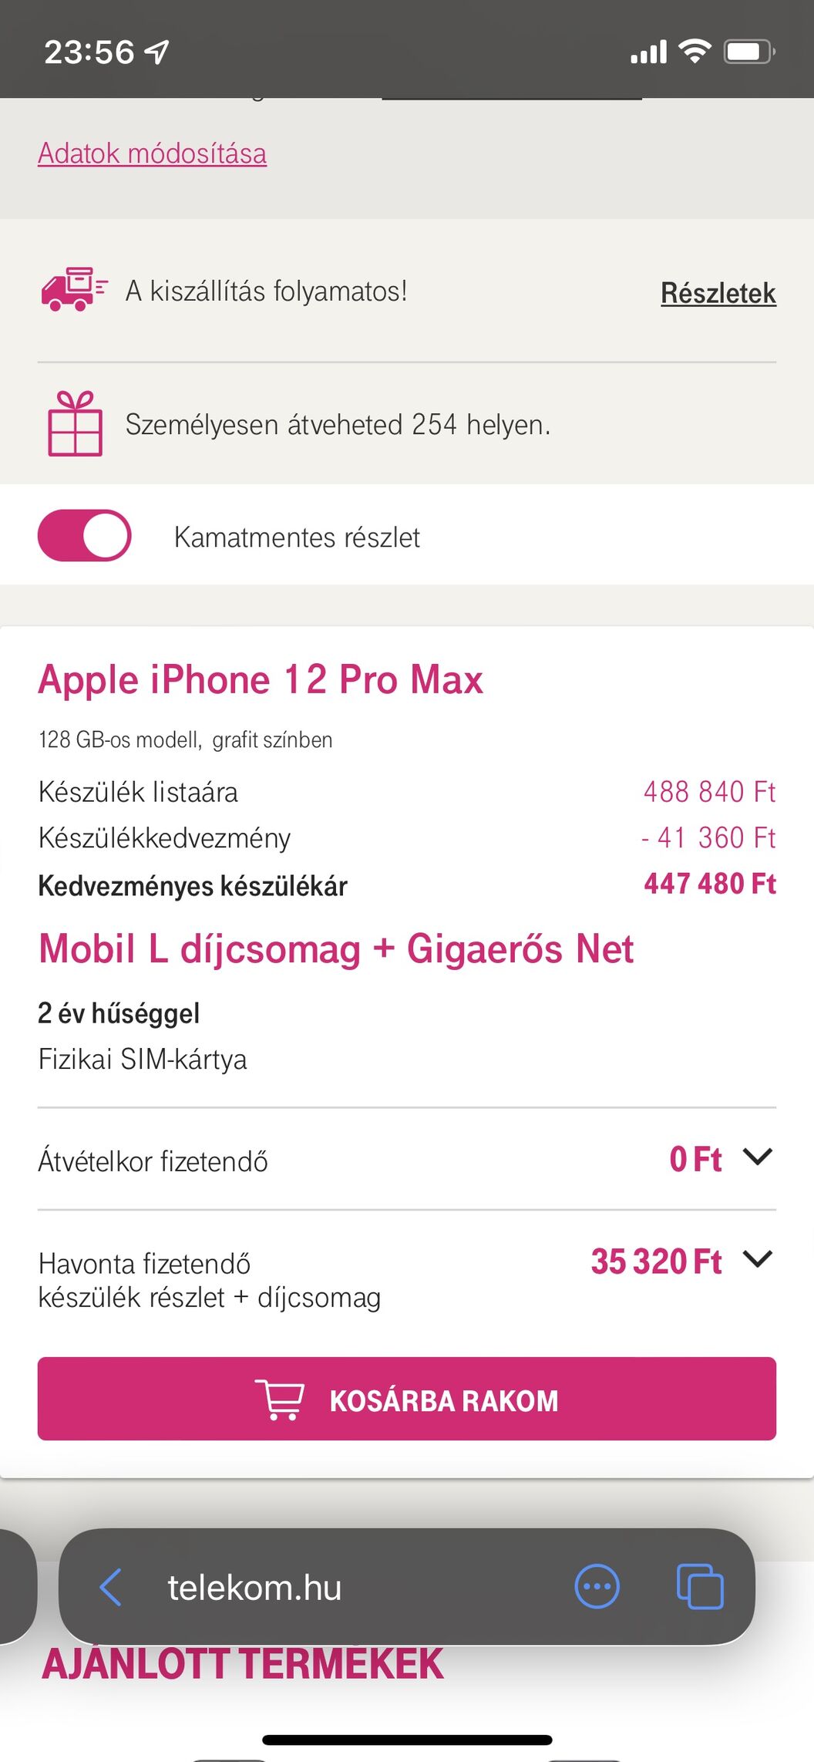
Task: Open the Adatok módosítása link
Action: pos(153,153)
